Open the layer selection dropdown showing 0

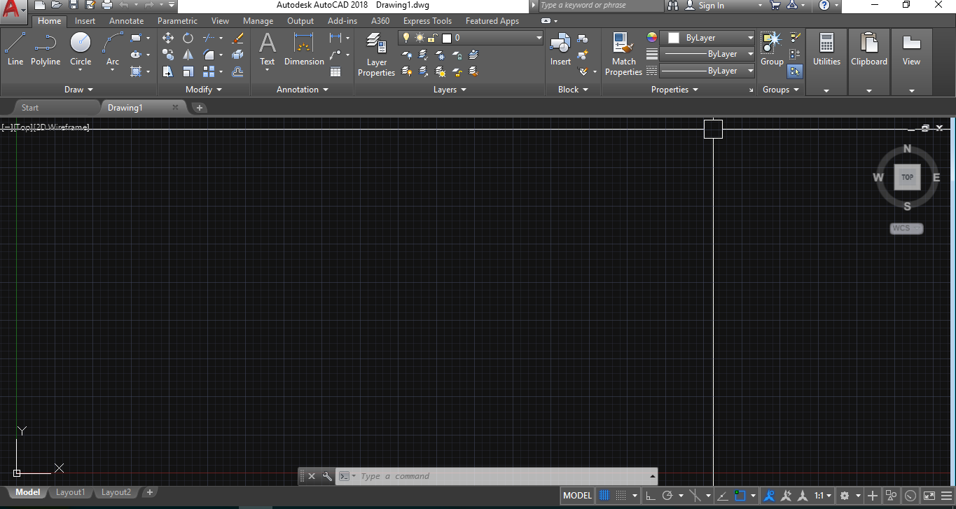coord(471,38)
